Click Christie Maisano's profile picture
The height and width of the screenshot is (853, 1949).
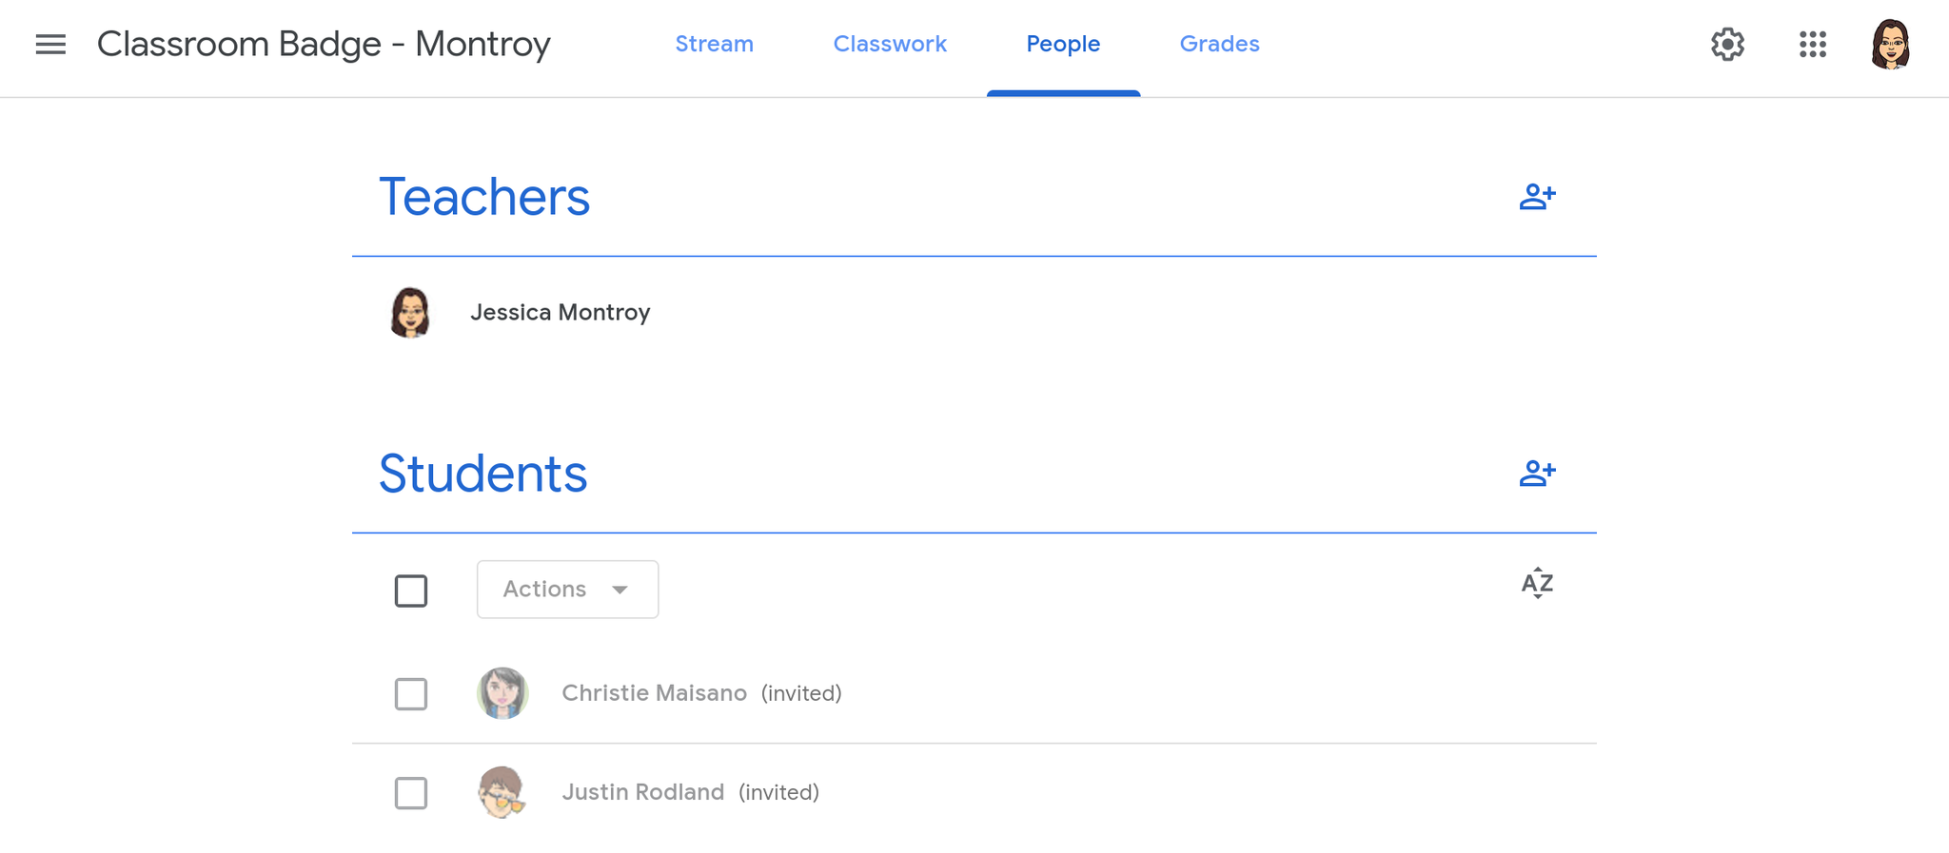[502, 693]
